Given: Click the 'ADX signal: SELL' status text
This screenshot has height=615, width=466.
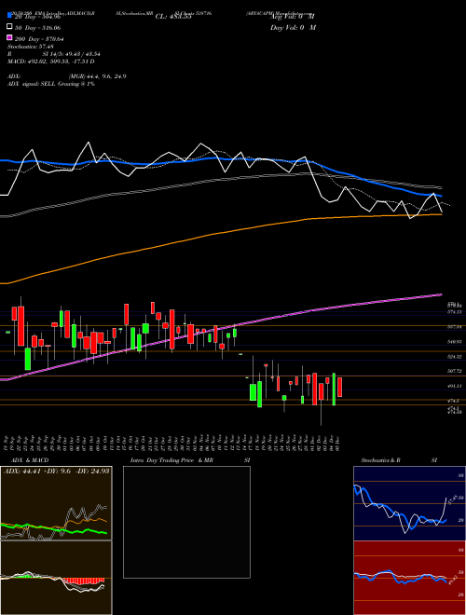Looking at the screenshot, I should pyautogui.click(x=51, y=84).
